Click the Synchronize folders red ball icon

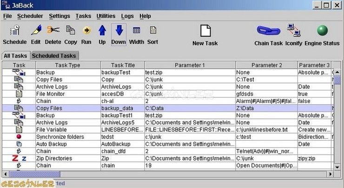[x=19, y=137]
